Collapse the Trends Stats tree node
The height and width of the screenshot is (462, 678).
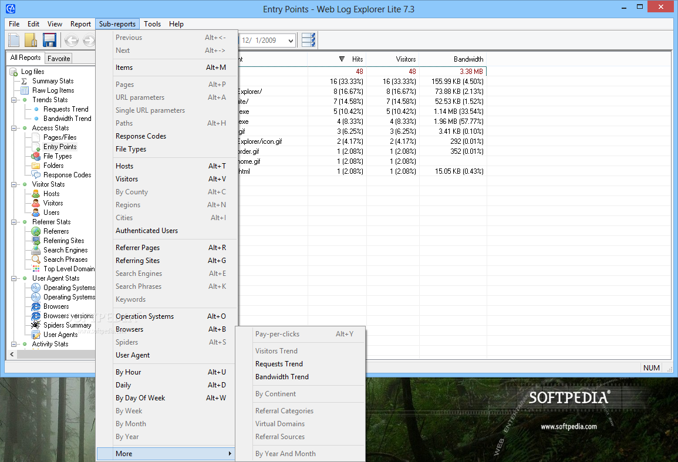(14, 100)
